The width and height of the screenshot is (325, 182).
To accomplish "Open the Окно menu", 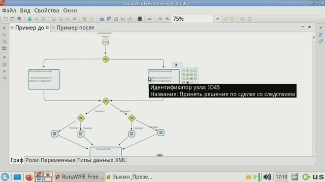I will (70, 10).
